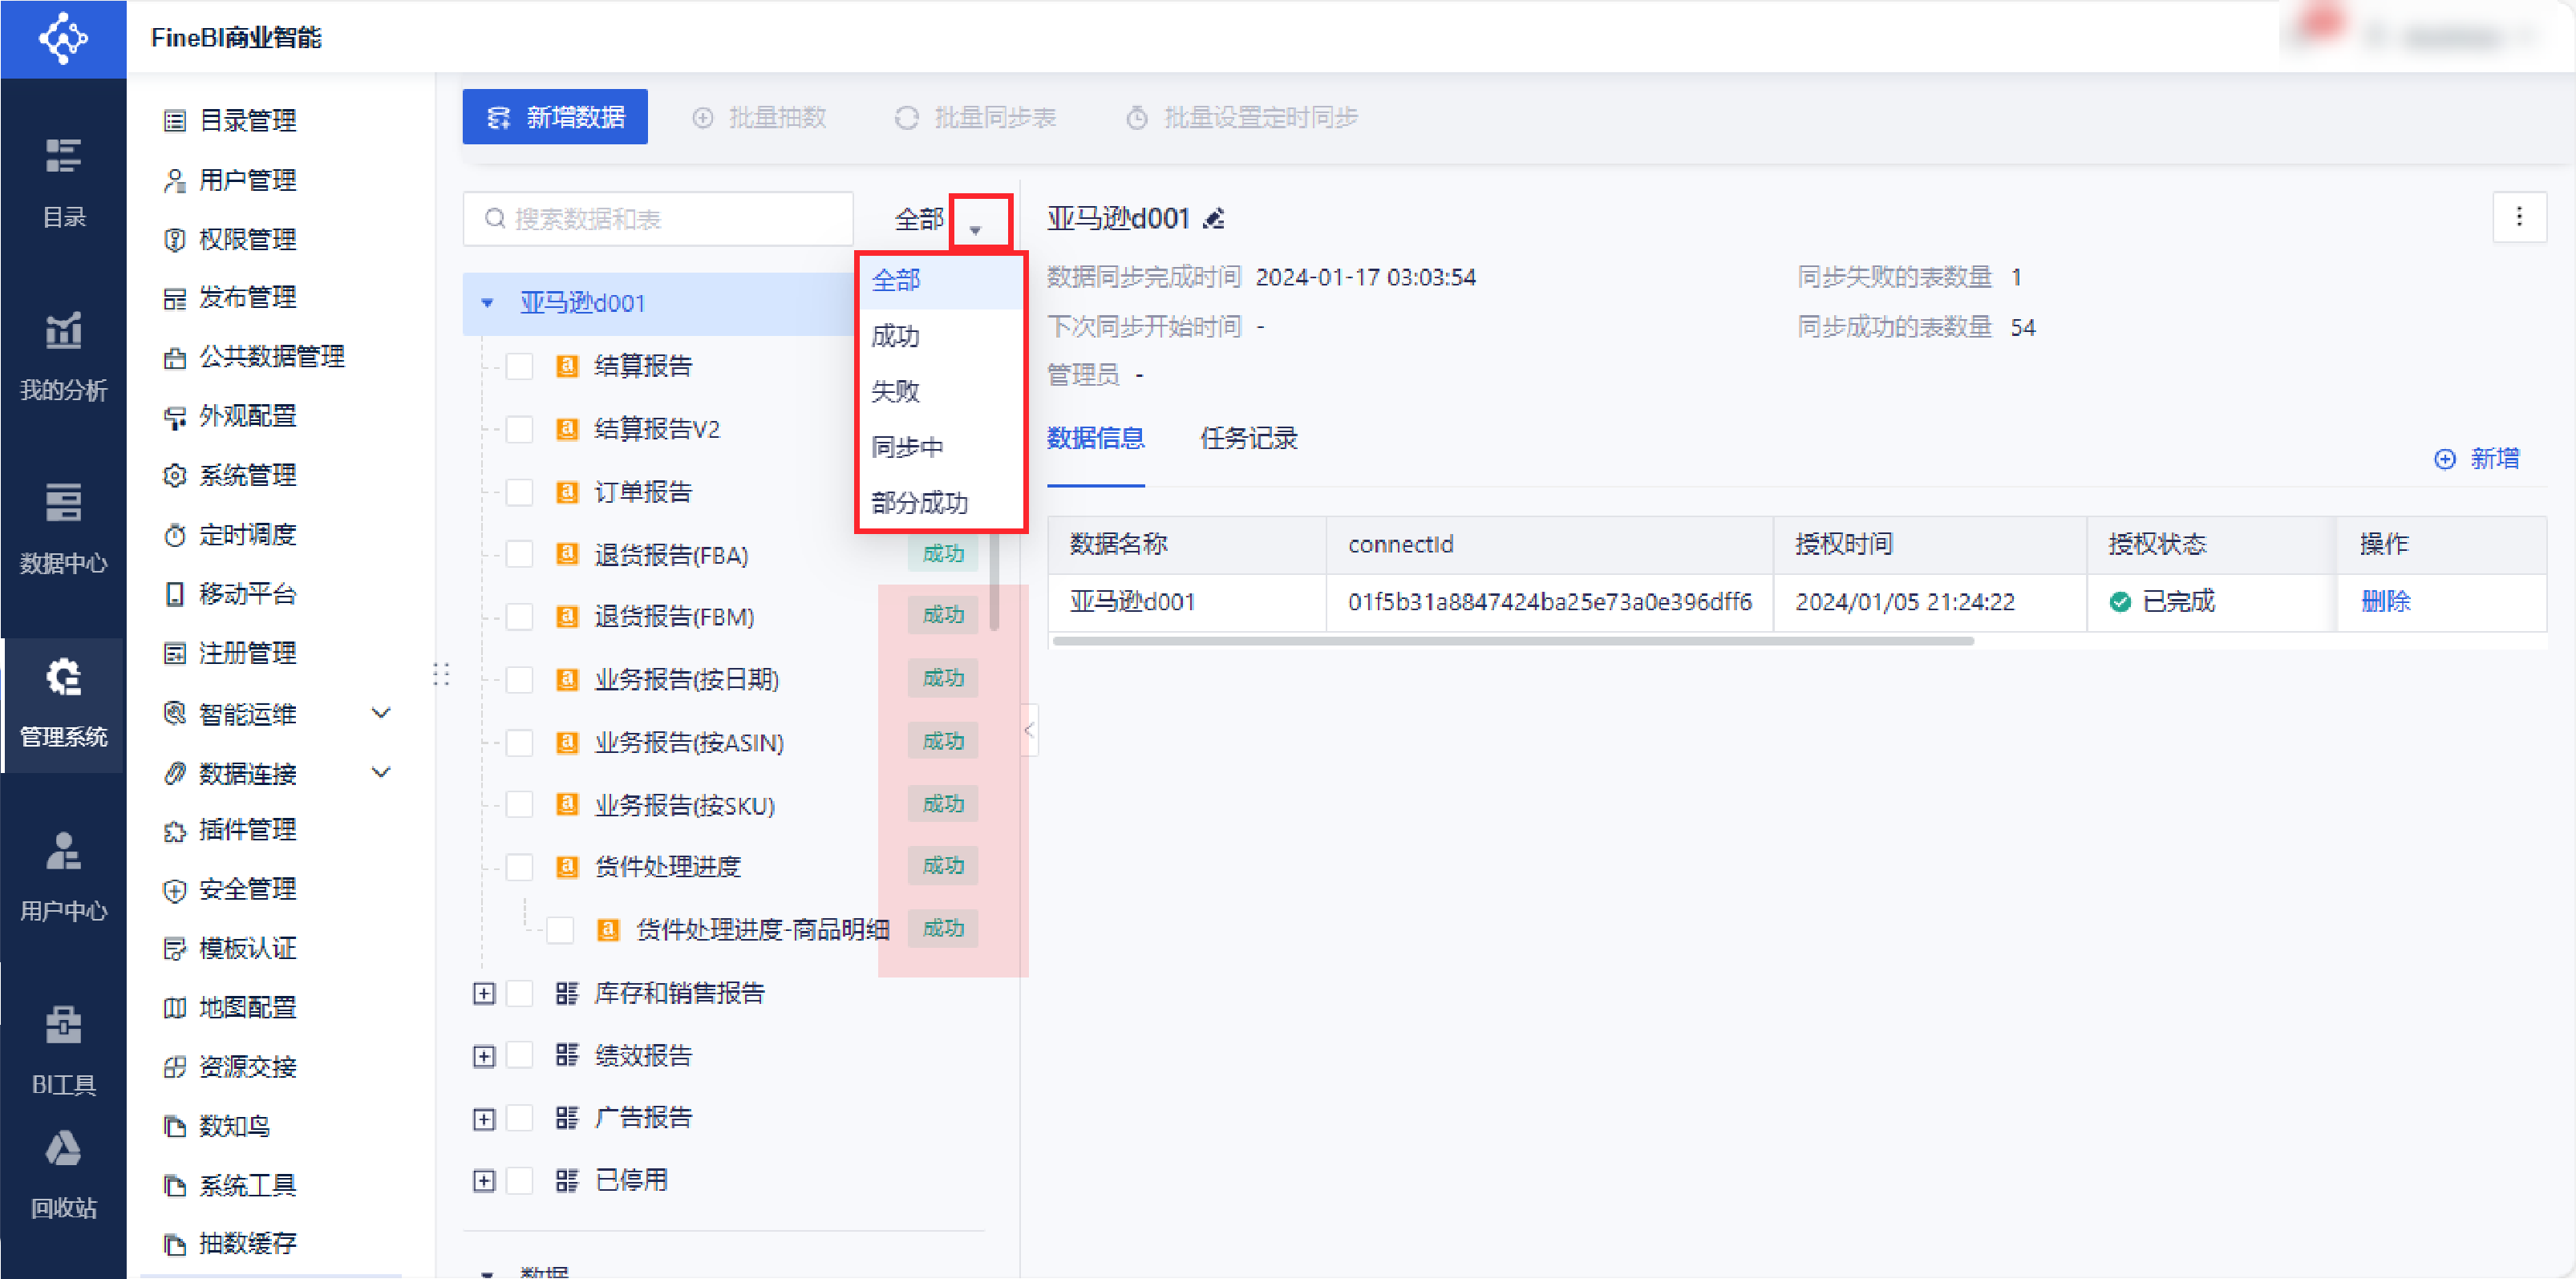The image size is (2576, 1279).
Task: Select the 库存和销售报告 folder checkbox
Action: tap(519, 993)
